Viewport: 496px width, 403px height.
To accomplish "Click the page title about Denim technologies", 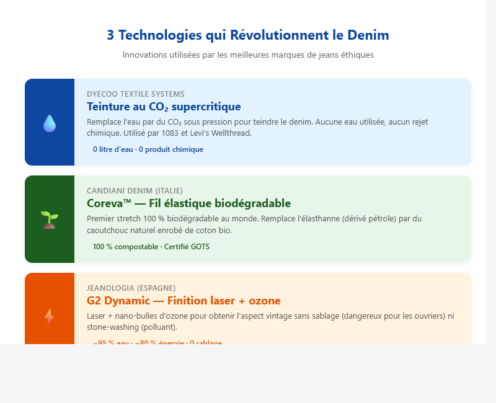I will [248, 35].
